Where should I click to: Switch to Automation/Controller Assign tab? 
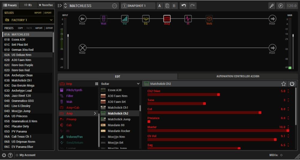click(238, 76)
